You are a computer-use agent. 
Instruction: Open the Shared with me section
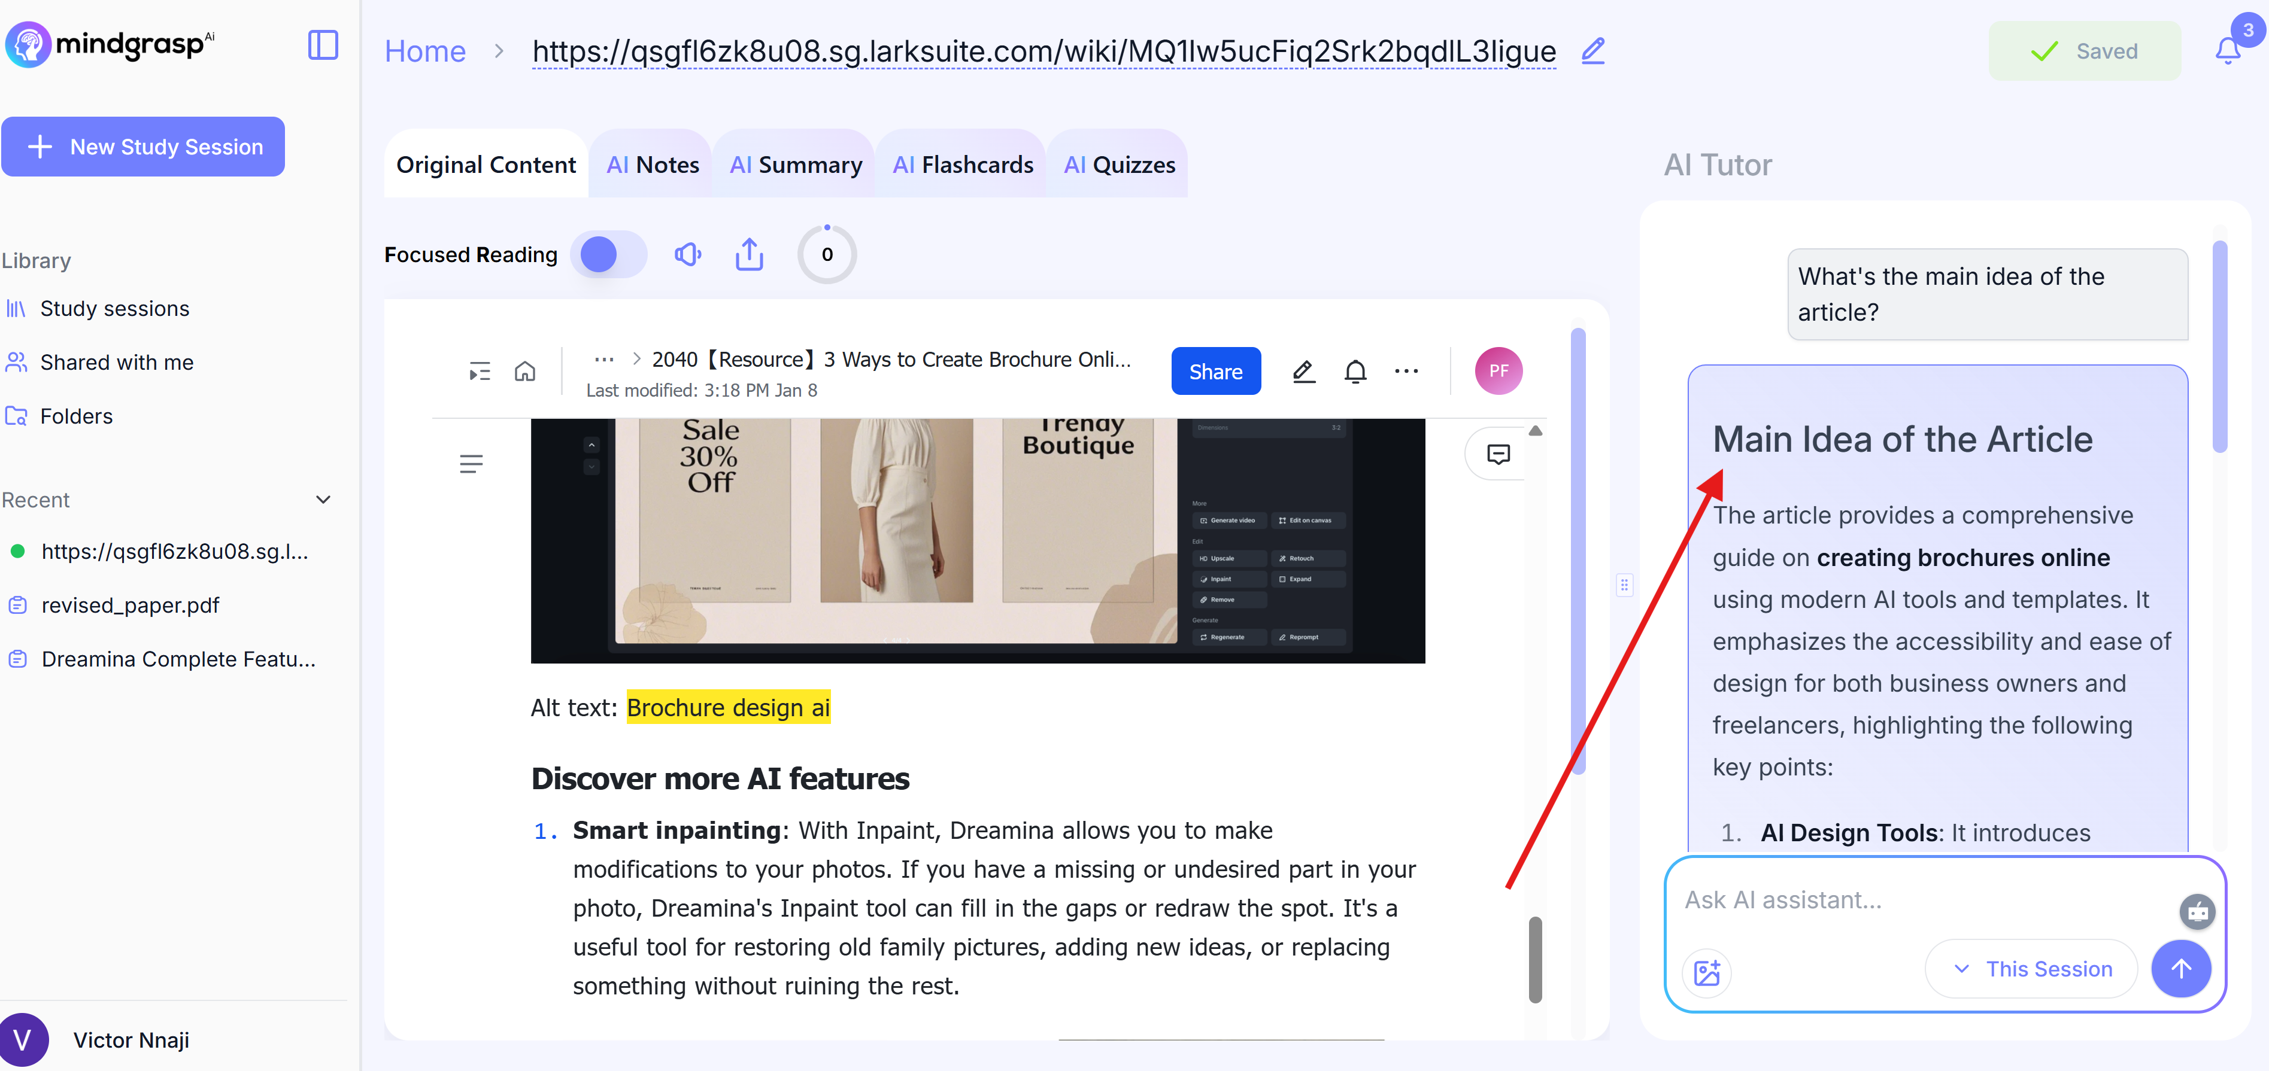pyautogui.click(x=116, y=362)
